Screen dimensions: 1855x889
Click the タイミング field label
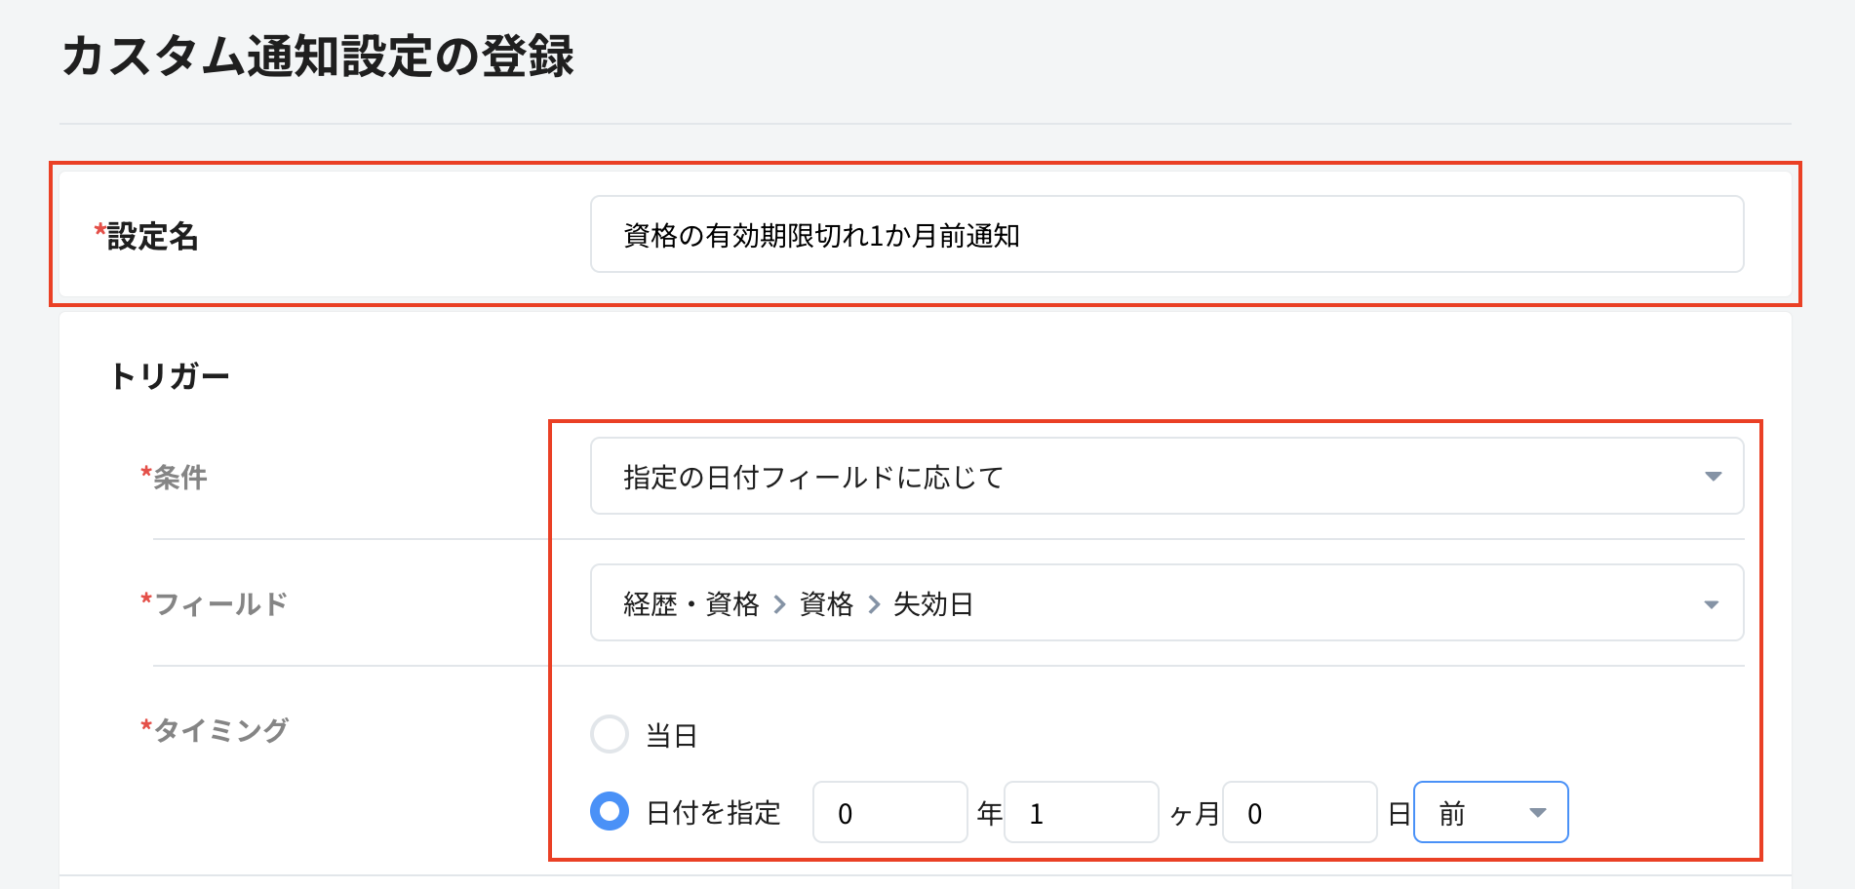coord(220,730)
